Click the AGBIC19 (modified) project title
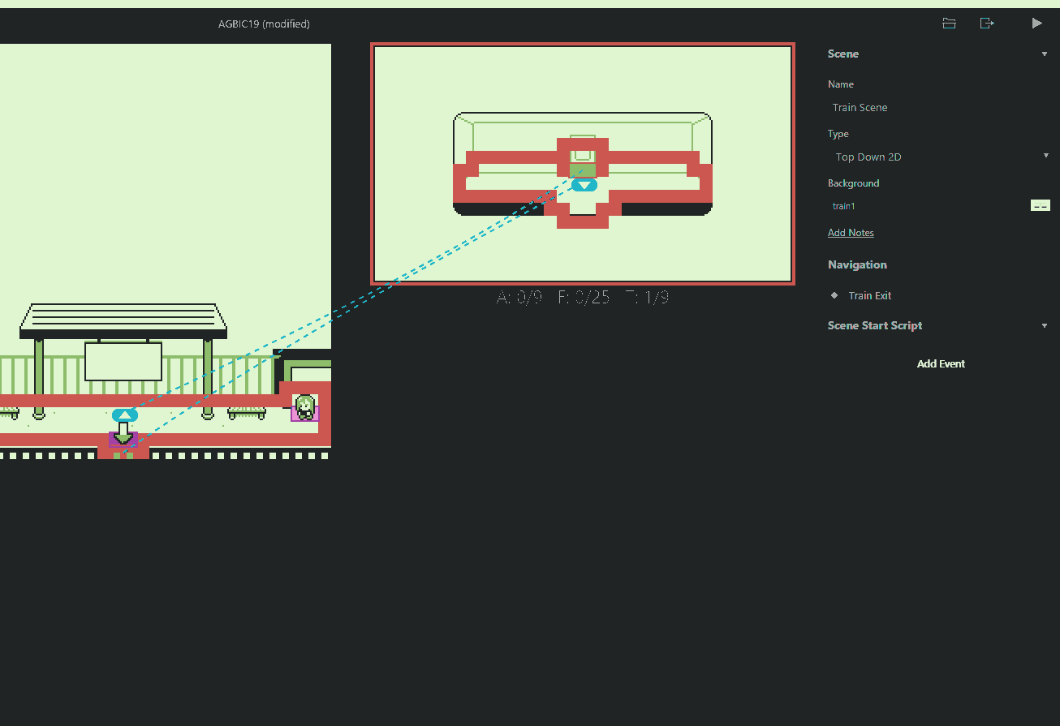Viewport: 1060px width, 726px height. pos(264,24)
